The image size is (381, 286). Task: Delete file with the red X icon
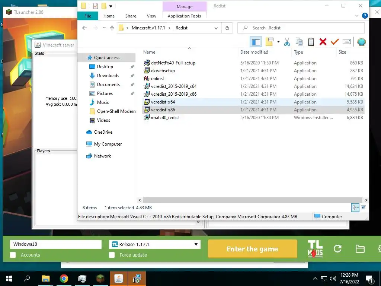(323, 42)
